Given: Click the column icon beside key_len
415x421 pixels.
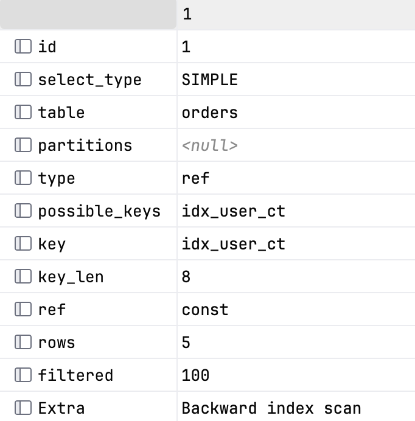Looking at the screenshot, I should [x=23, y=276].
